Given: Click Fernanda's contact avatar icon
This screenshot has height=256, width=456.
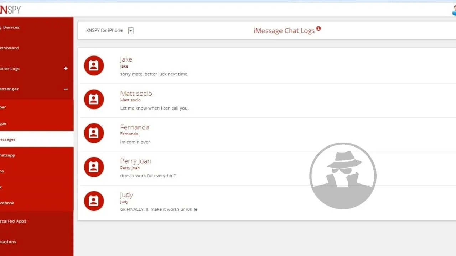Looking at the screenshot, I should 94,133.
